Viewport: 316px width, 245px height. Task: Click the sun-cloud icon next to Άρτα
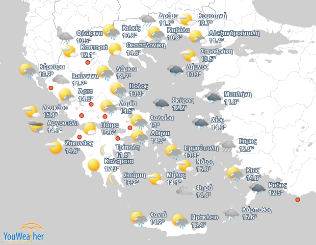pos(67,95)
